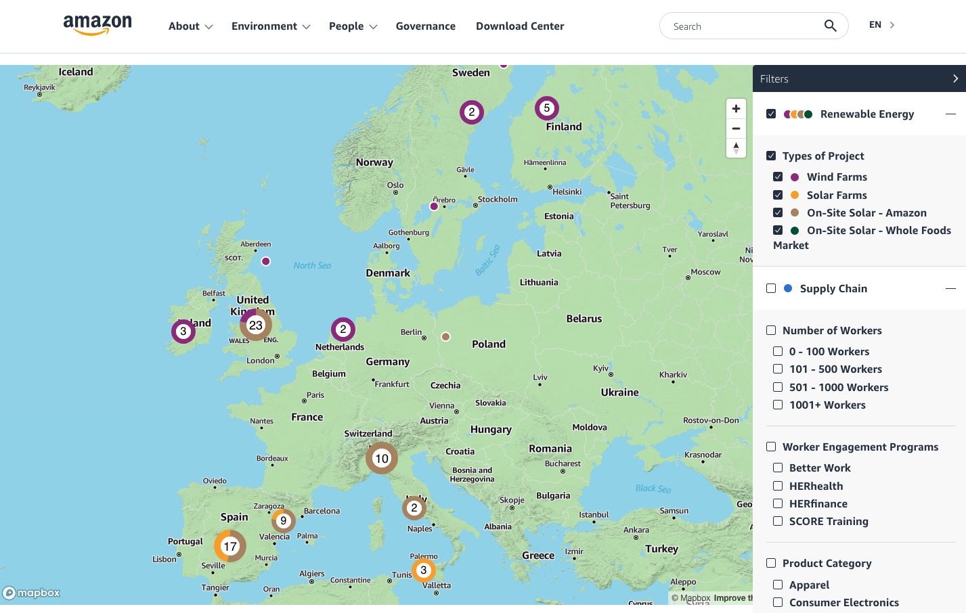Go to the Download Center
Viewport: 966px width, 613px height.
(x=520, y=26)
